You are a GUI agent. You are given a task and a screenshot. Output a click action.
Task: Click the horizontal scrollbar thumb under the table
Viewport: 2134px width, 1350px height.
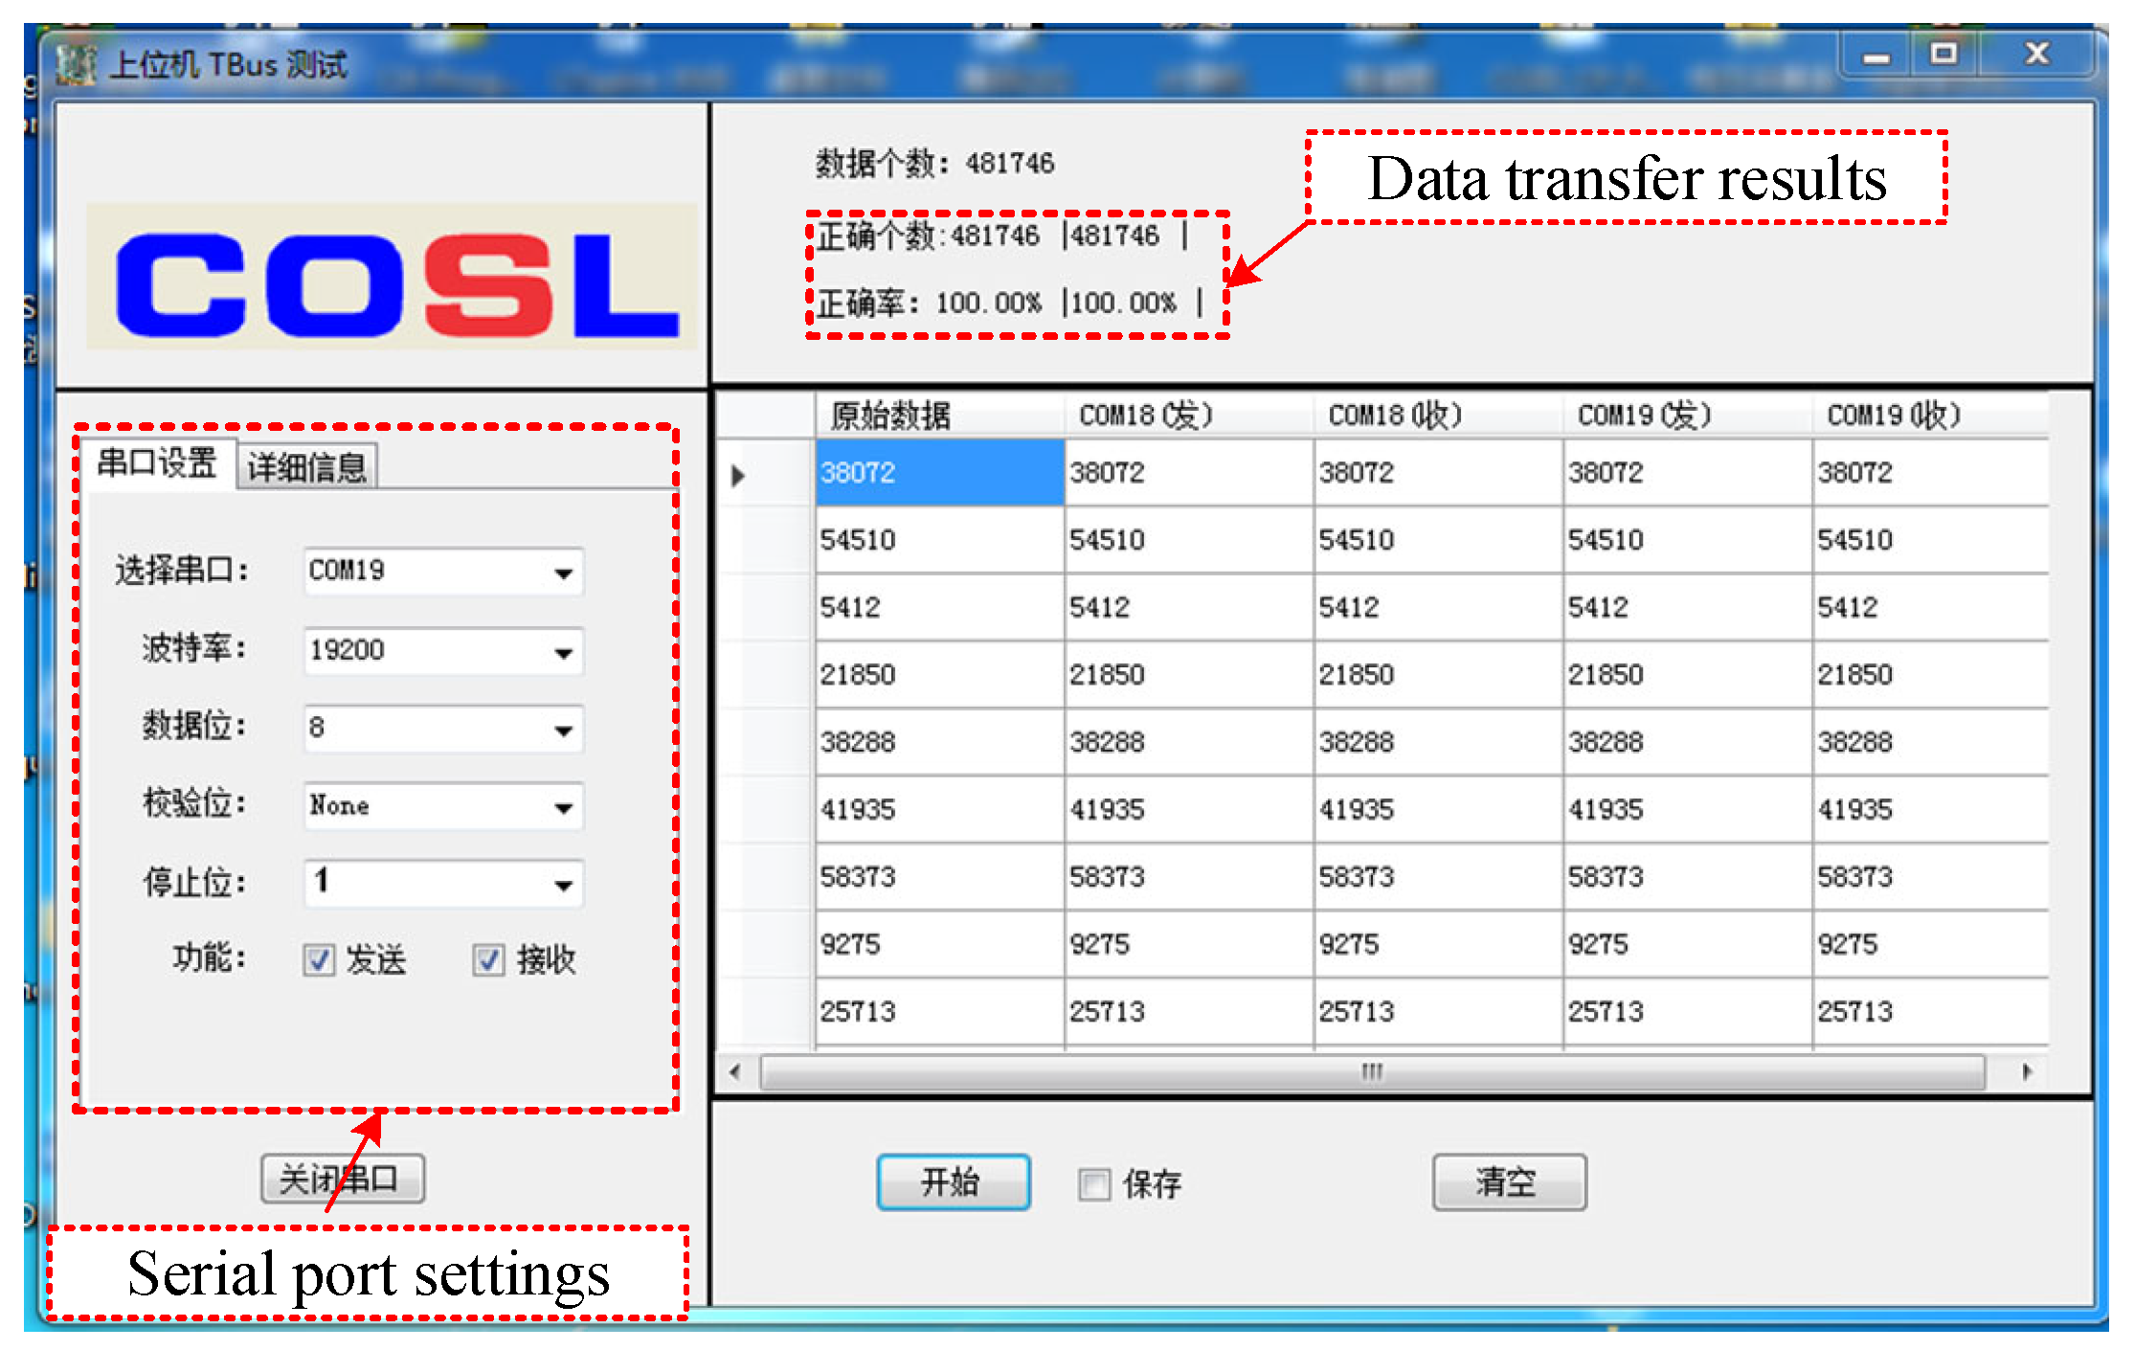click(1372, 1071)
